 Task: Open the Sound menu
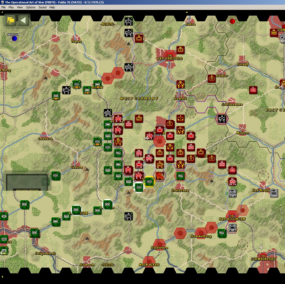point(42,7)
